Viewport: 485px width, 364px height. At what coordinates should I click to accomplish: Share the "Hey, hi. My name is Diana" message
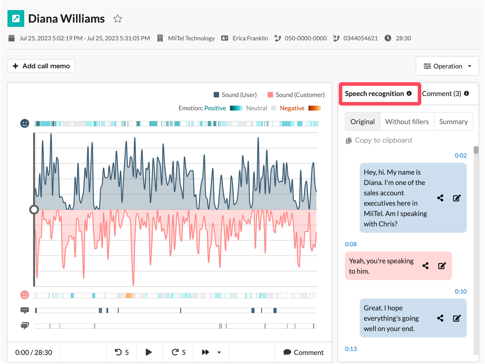tap(440, 198)
